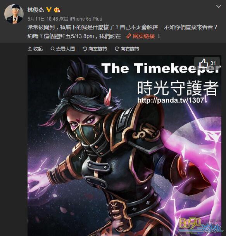Click 查看大图 to view large image
The image size is (226, 236).
(x=63, y=49)
